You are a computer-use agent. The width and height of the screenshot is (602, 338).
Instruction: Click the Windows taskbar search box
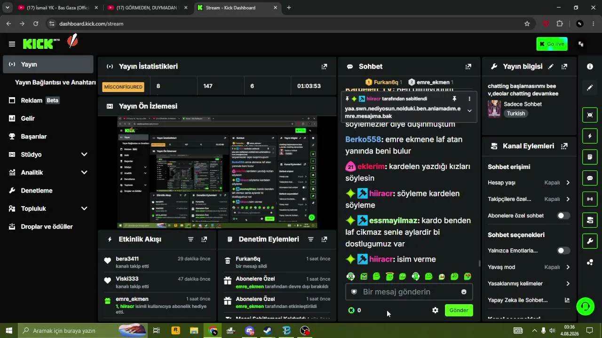(x=83, y=330)
